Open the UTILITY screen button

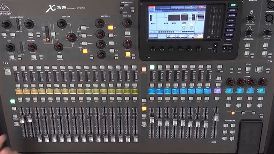pos(228,40)
